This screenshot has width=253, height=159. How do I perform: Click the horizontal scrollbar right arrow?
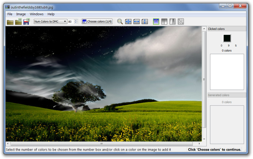click(x=199, y=144)
